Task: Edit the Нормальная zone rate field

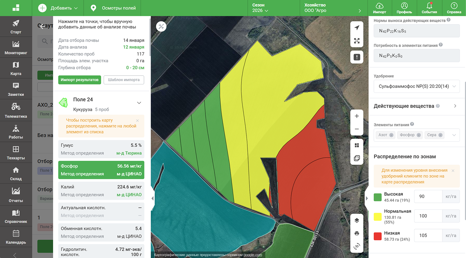Action: pos(428,216)
